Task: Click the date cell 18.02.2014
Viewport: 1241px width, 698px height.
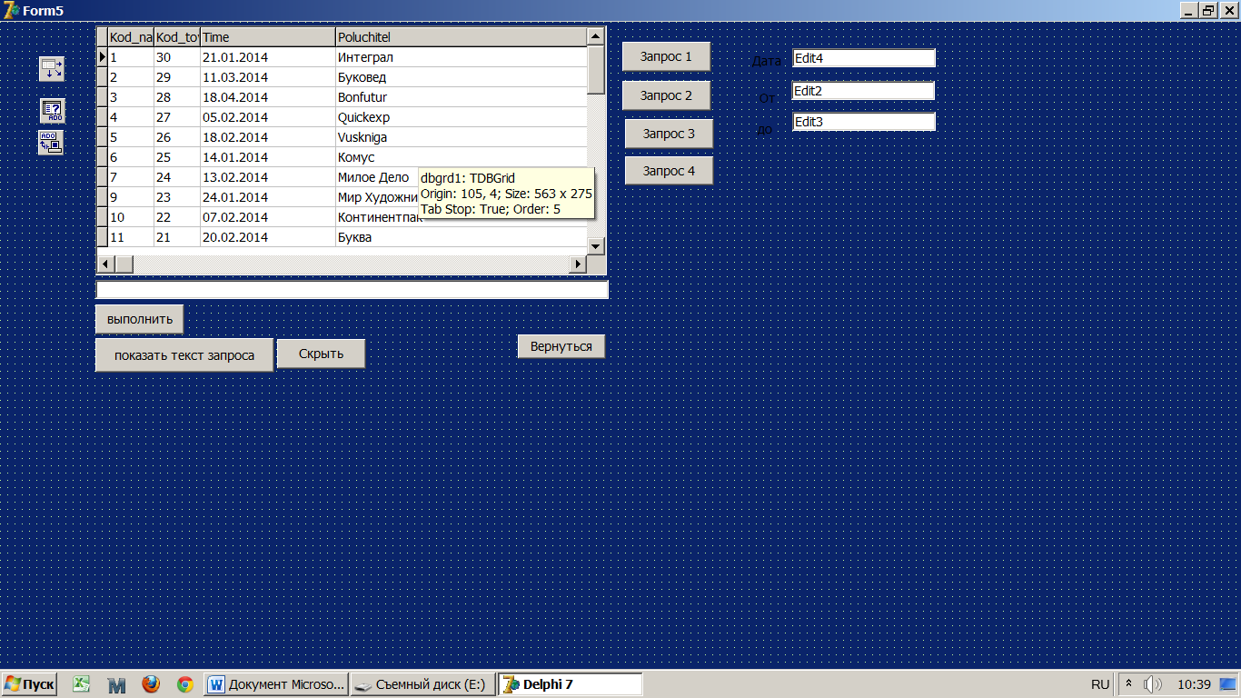Action: [x=268, y=137]
